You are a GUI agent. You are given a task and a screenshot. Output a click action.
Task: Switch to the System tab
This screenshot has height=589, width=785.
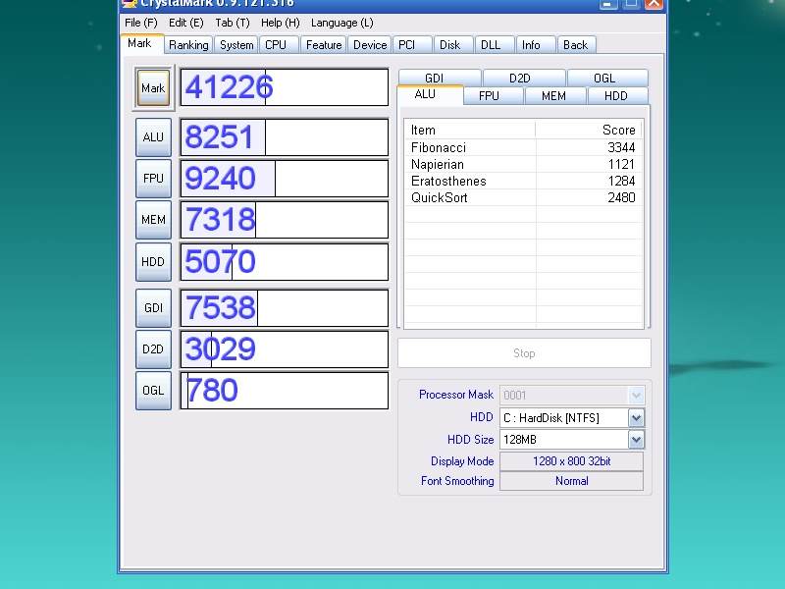point(236,45)
